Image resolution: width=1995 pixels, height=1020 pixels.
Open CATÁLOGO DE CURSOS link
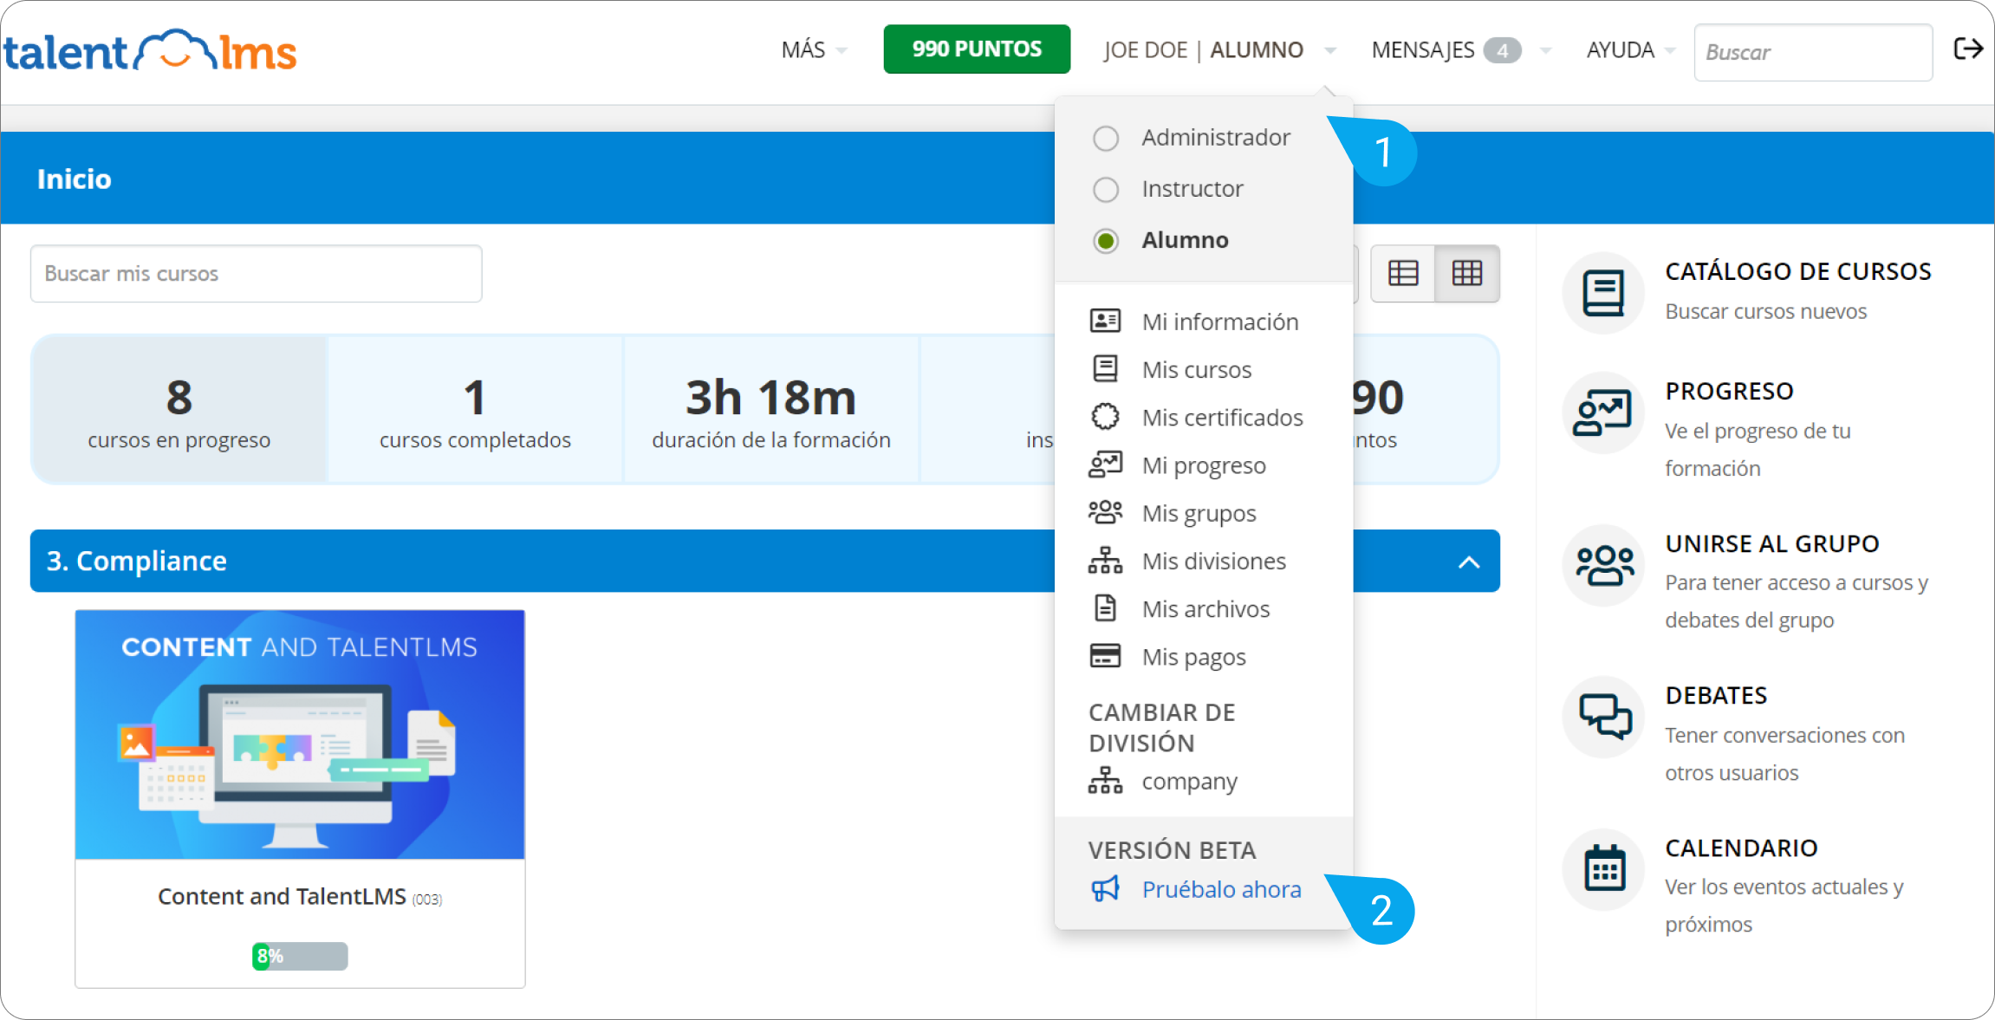coord(1797,271)
